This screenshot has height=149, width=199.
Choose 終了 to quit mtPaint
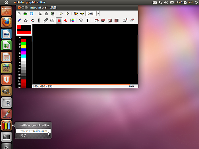point(23,136)
